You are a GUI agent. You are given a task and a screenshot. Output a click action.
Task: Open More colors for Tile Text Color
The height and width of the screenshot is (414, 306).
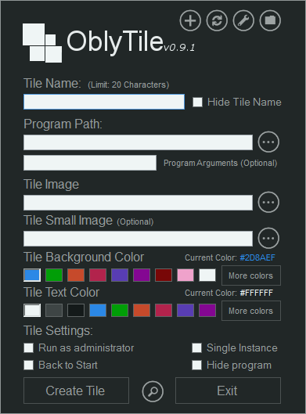click(250, 311)
